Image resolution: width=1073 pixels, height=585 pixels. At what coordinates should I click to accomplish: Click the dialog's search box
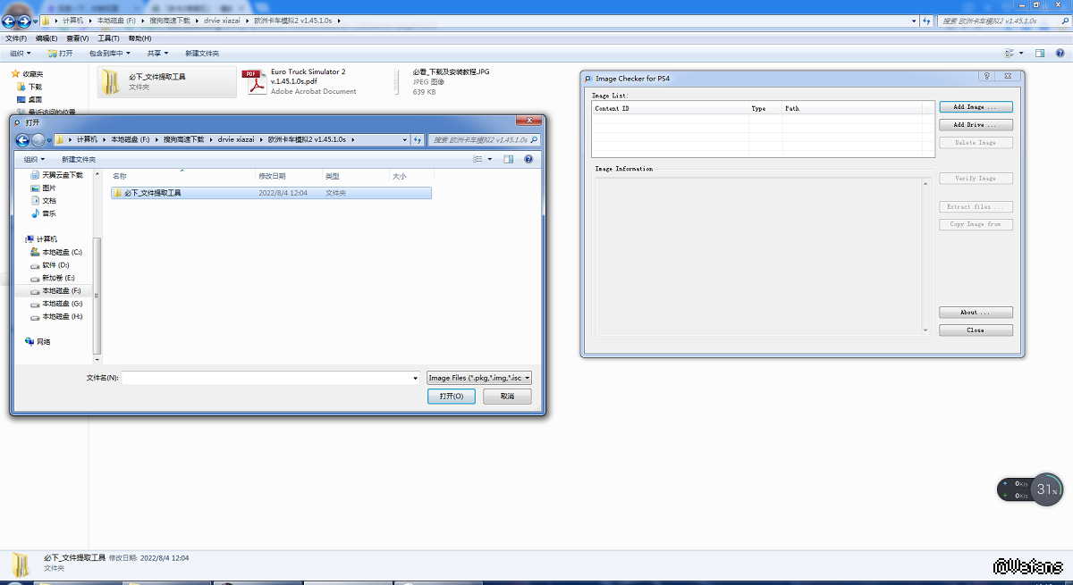point(484,139)
